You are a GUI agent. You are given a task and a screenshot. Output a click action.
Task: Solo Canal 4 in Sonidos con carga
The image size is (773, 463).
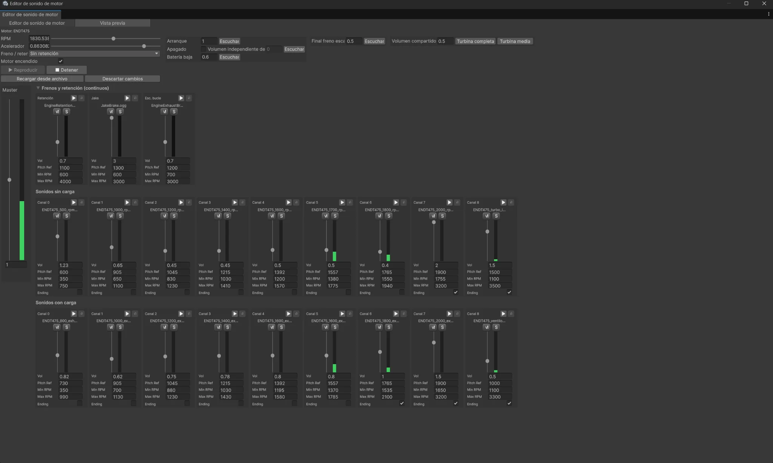[x=281, y=328]
